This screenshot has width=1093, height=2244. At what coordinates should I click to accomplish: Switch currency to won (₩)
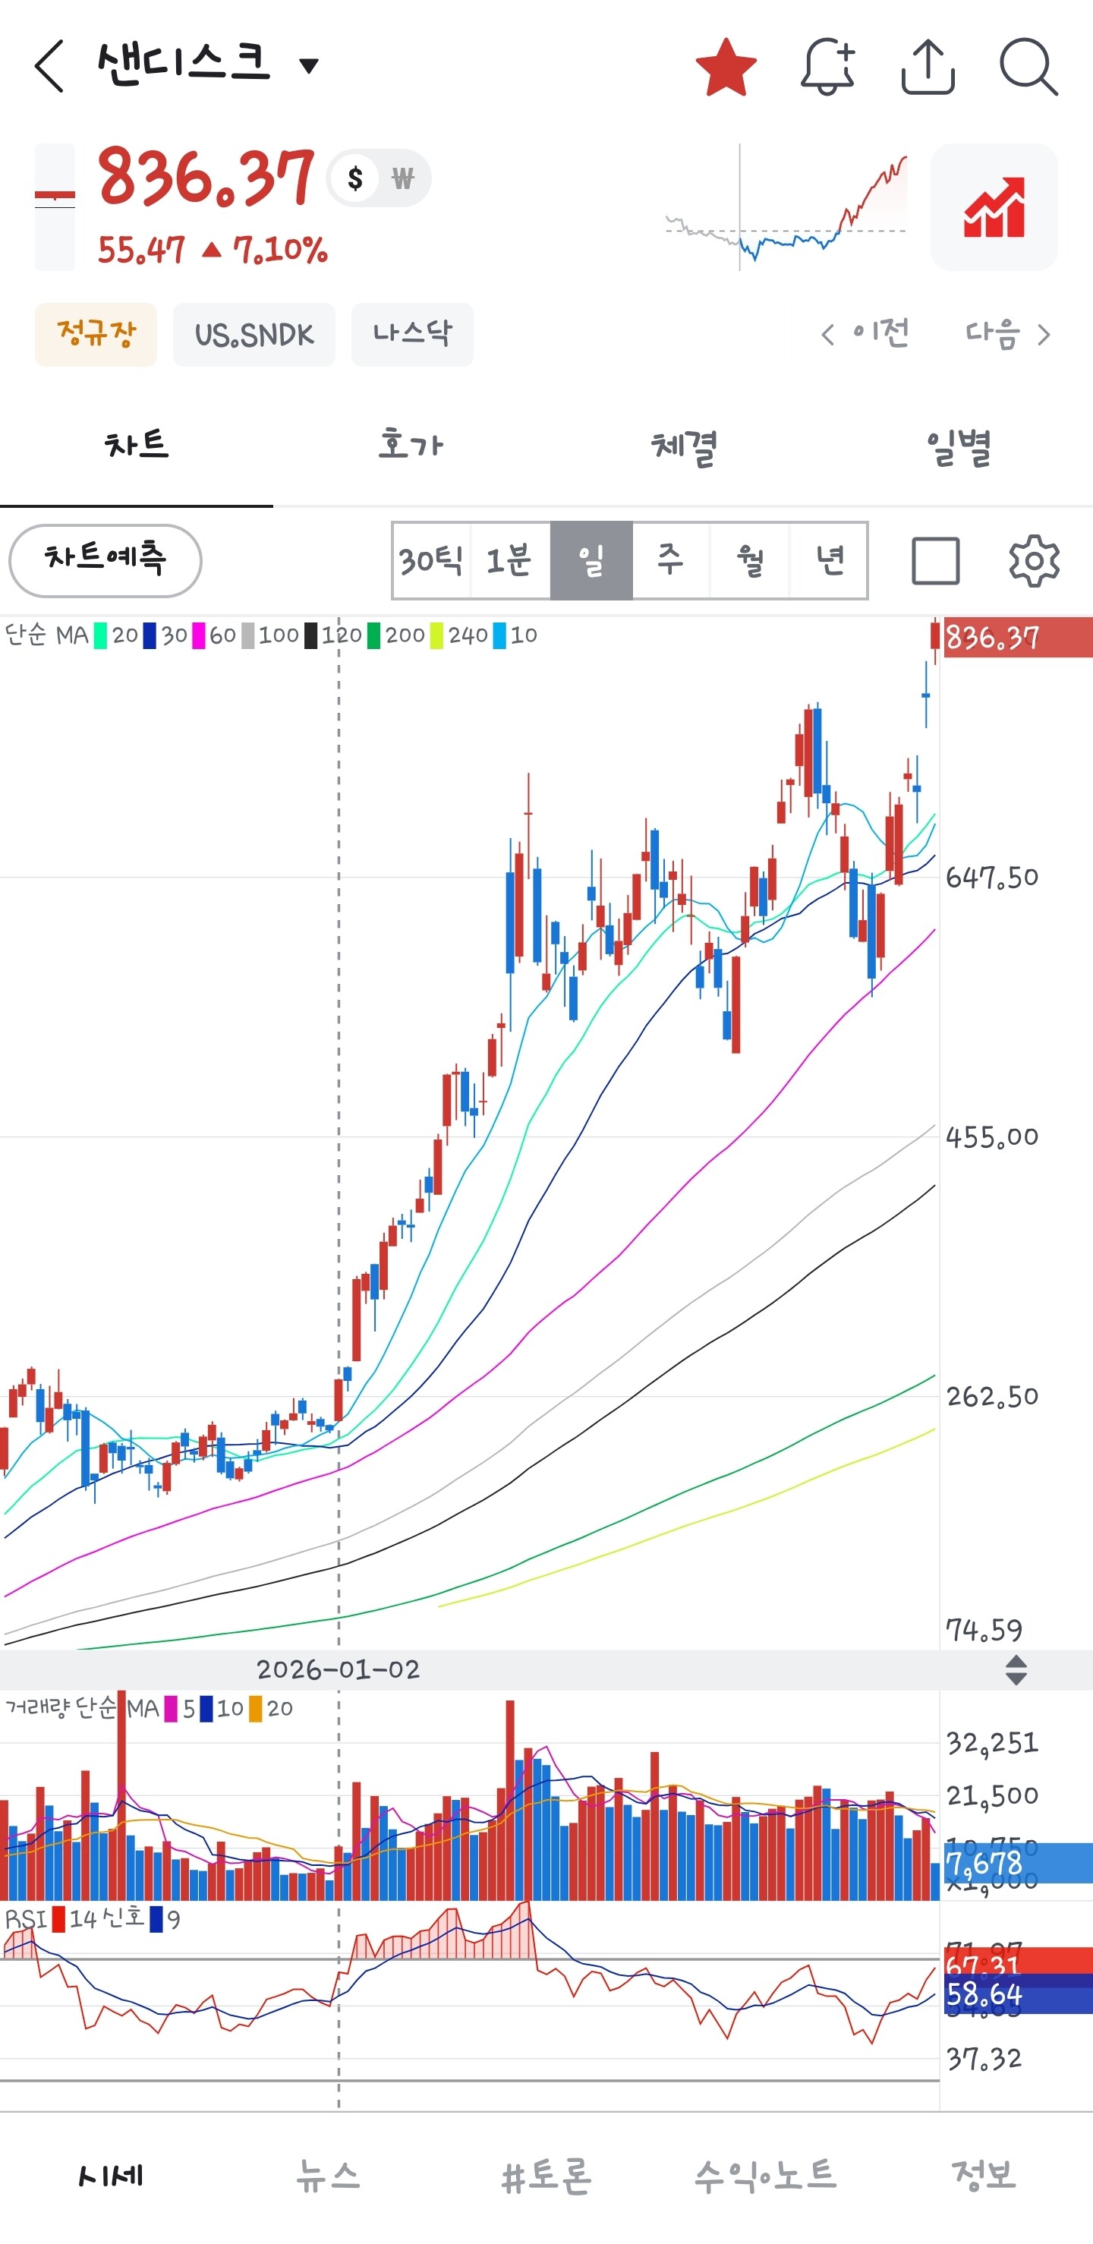coord(402,178)
